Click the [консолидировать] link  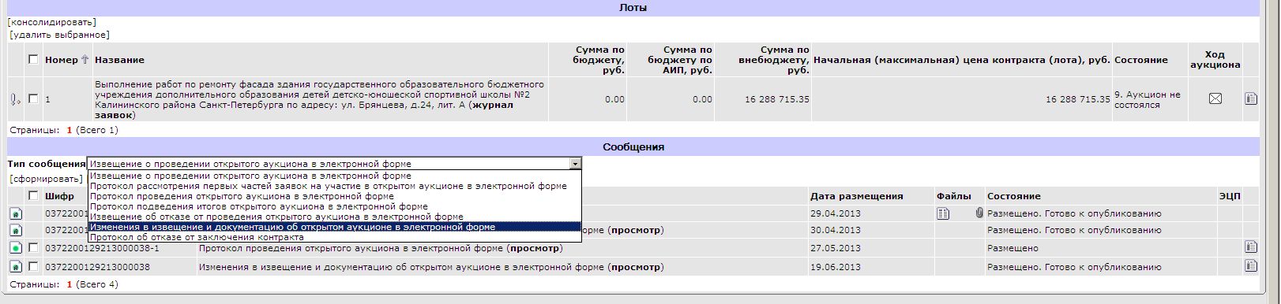pos(52,22)
